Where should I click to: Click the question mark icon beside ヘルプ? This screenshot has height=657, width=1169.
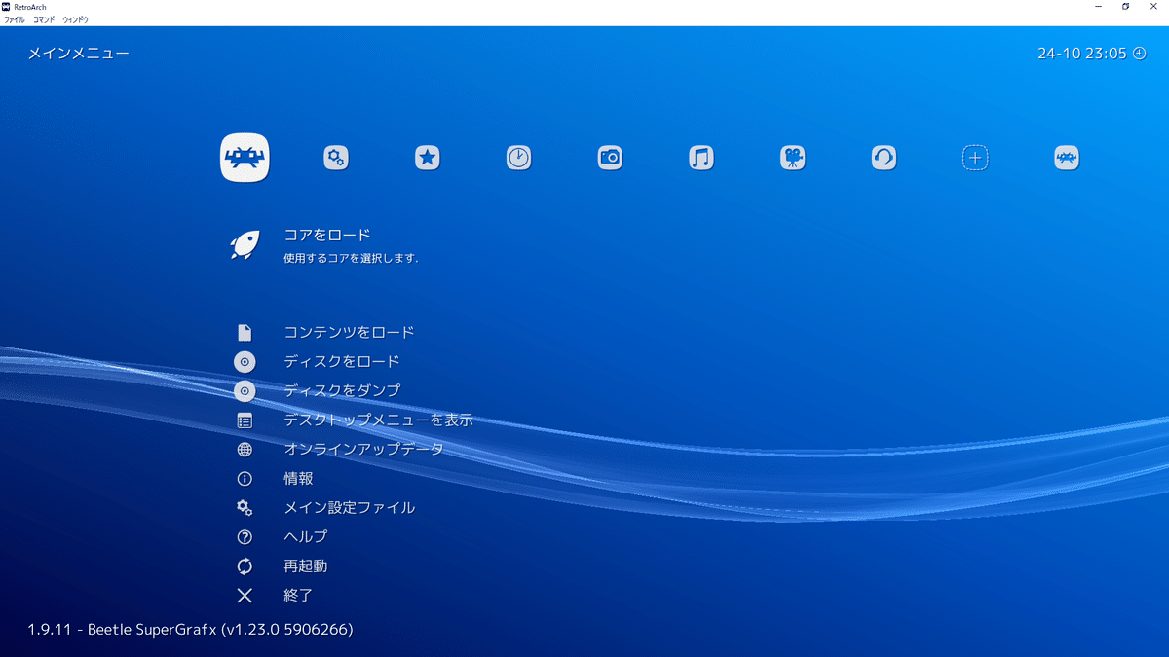tap(245, 537)
